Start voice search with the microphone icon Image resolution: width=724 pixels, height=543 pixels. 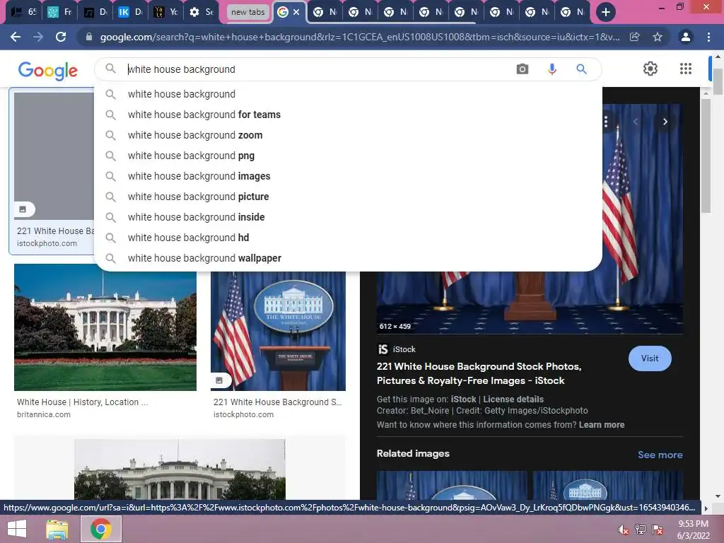point(551,69)
